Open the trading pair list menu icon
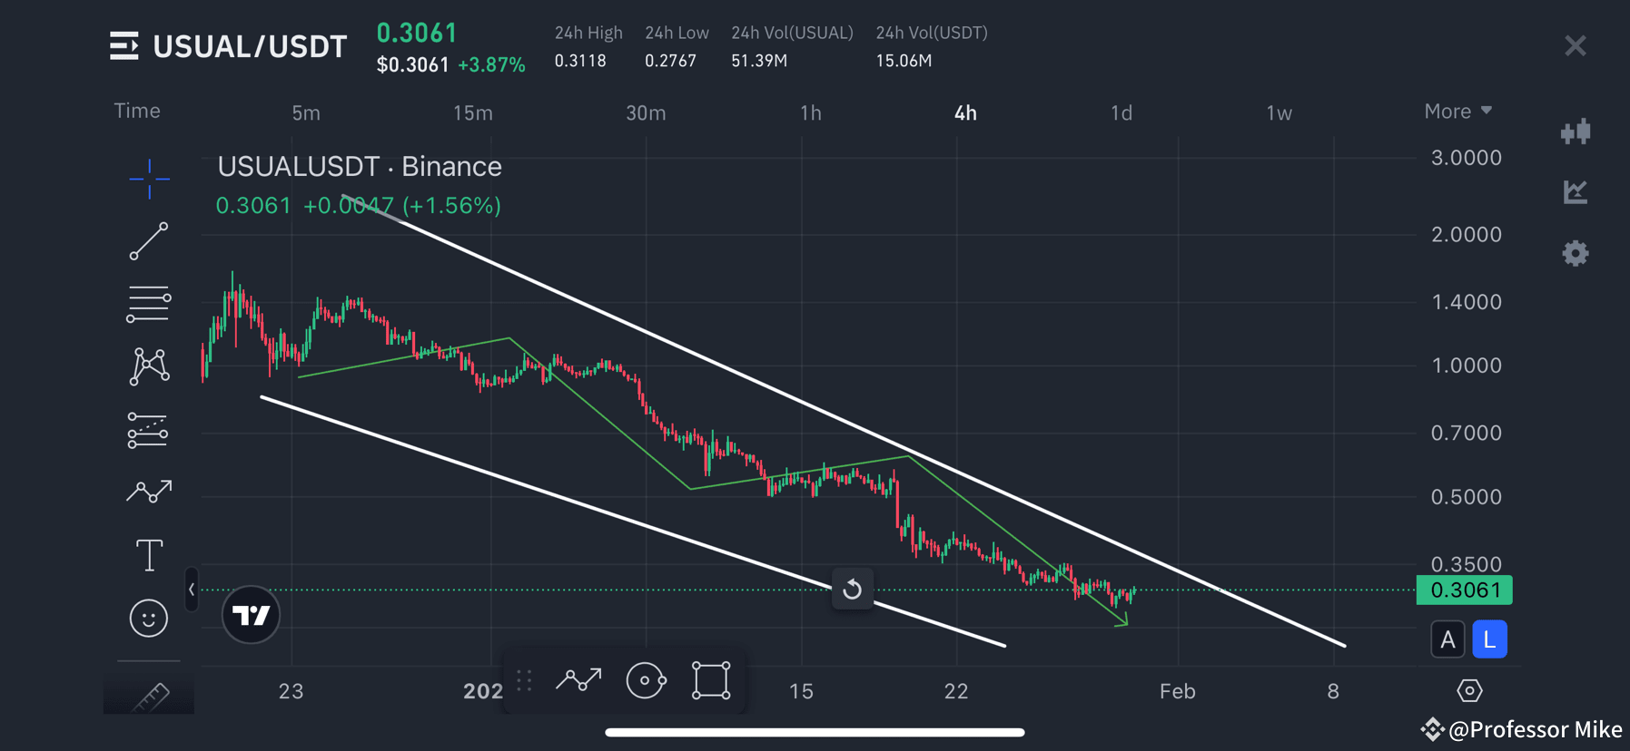This screenshot has width=1630, height=751. (x=124, y=45)
